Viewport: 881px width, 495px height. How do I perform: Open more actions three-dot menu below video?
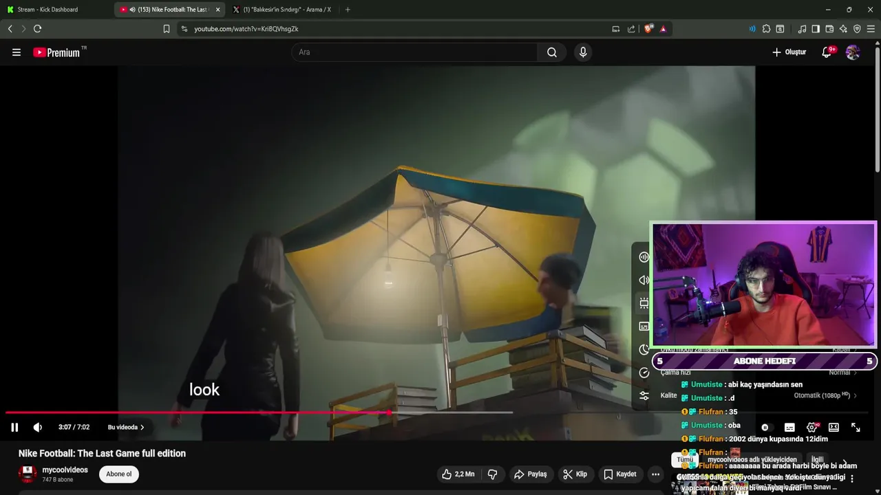[x=655, y=474]
